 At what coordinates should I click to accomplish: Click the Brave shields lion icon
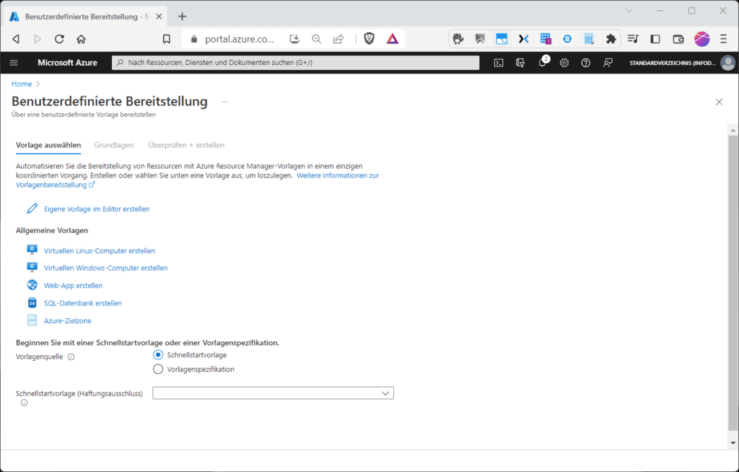point(369,39)
